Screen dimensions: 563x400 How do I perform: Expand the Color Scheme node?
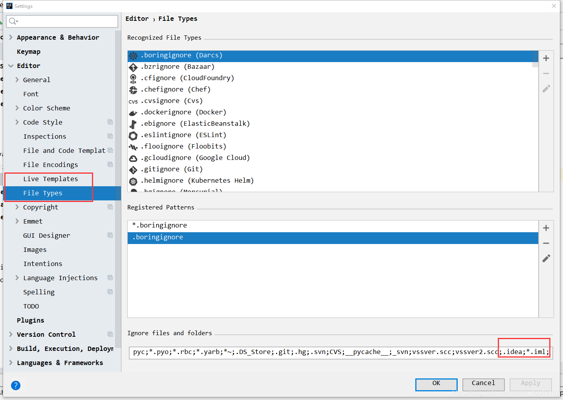pyautogui.click(x=17, y=108)
